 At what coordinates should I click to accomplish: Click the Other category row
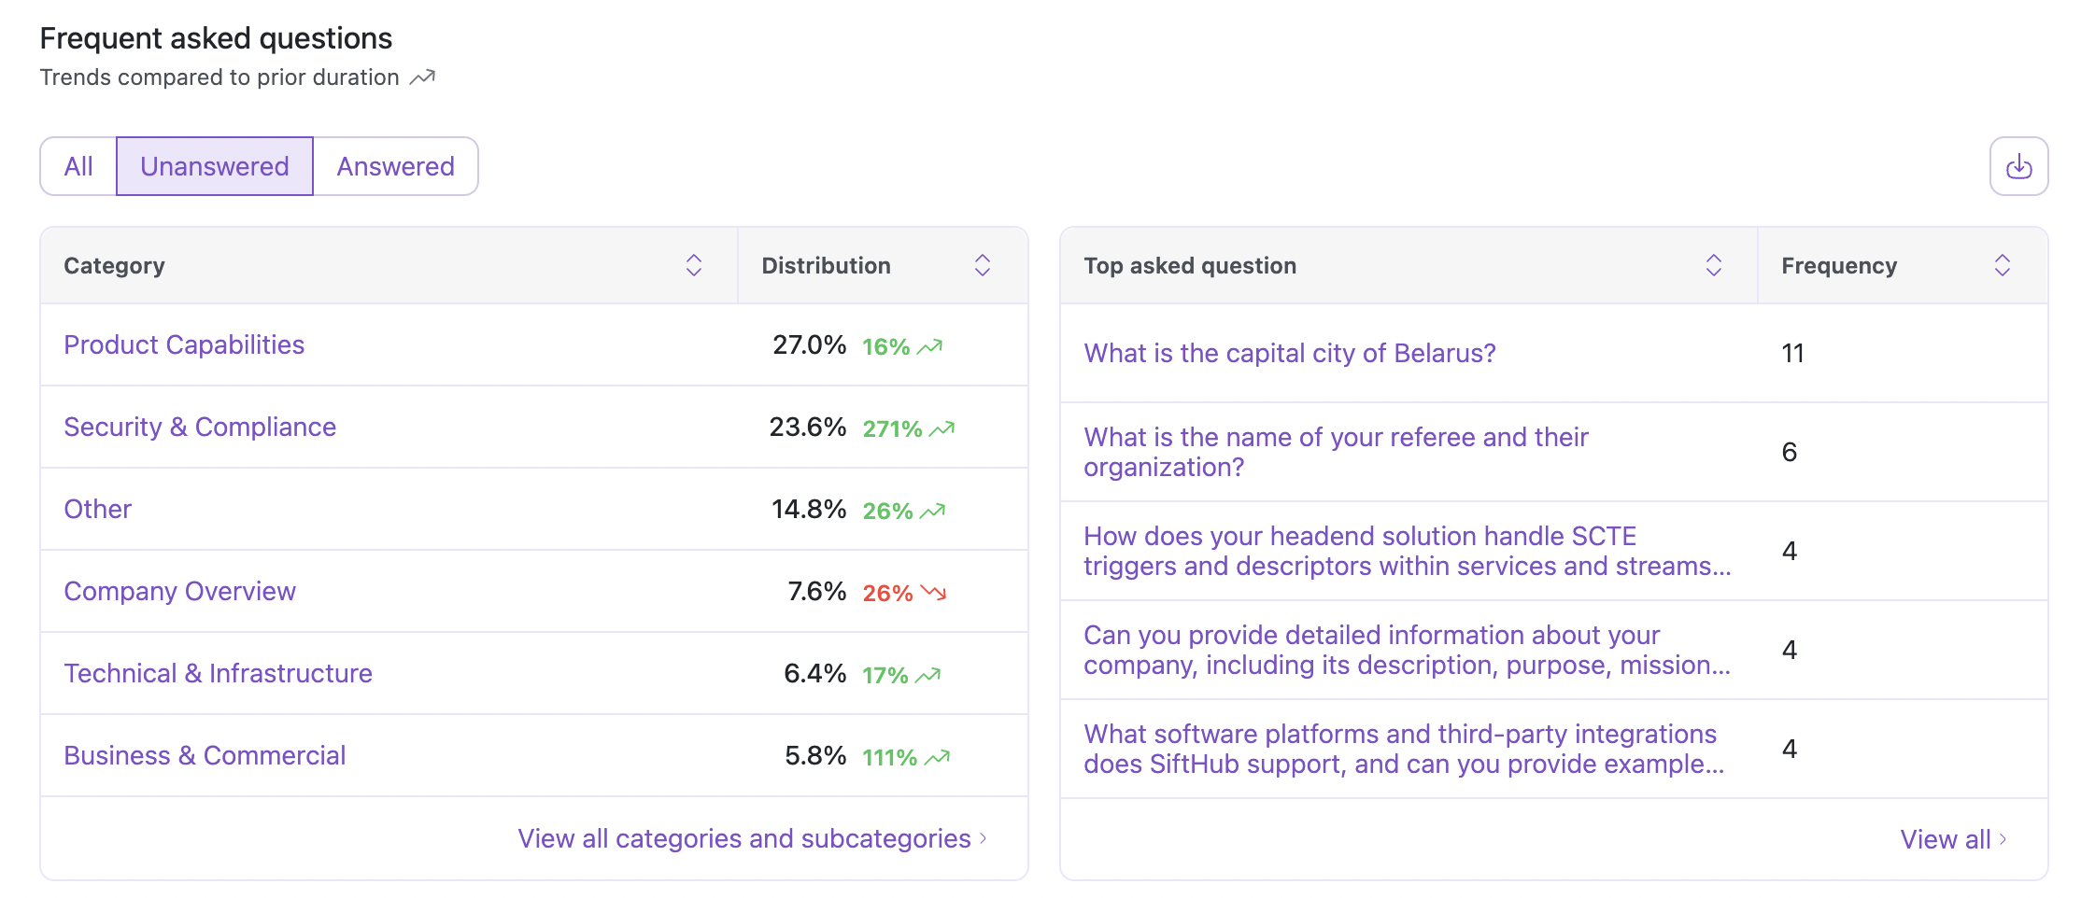click(97, 510)
